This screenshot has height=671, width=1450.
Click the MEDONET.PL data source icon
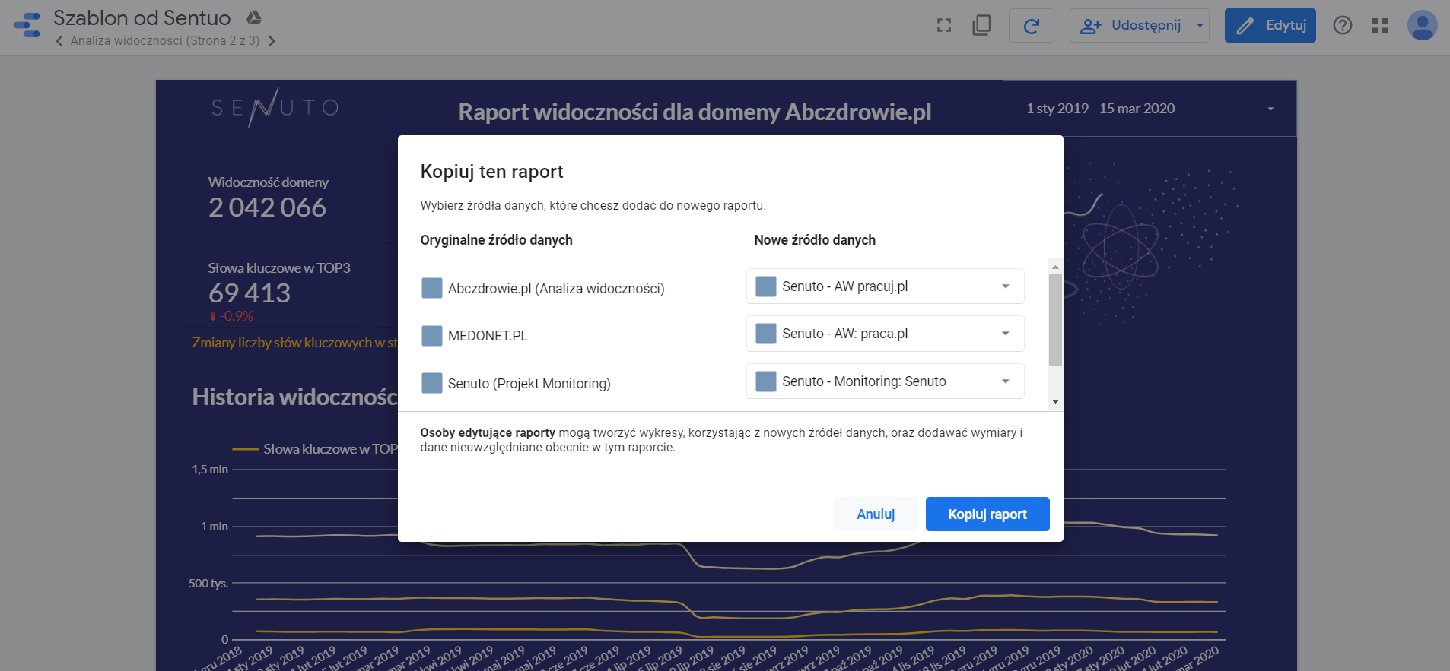[x=432, y=336]
